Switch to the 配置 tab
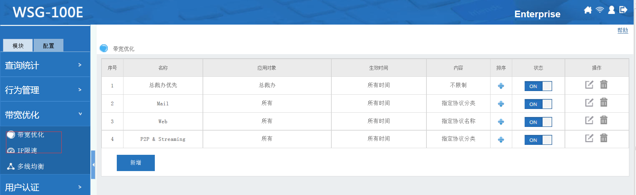 tap(48, 46)
